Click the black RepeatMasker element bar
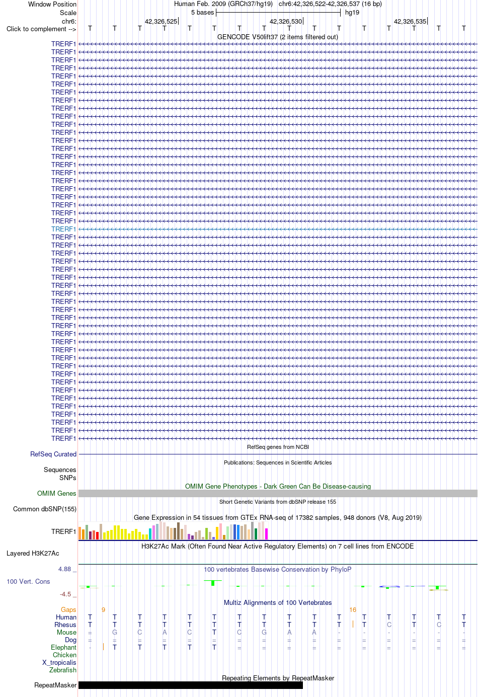478x697 pixels. pos(191,685)
